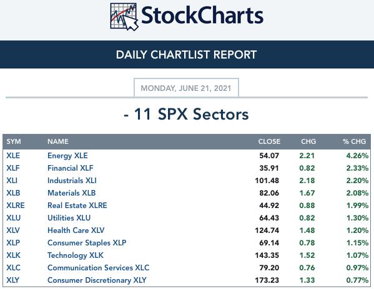The height and width of the screenshot is (289, 374).
Task: Select the Consumer Staples XLP link
Action: point(87,243)
